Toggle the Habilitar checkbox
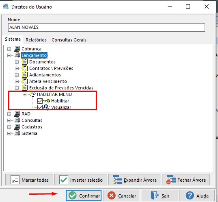Screen dimensions: 218x202 tap(40, 101)
